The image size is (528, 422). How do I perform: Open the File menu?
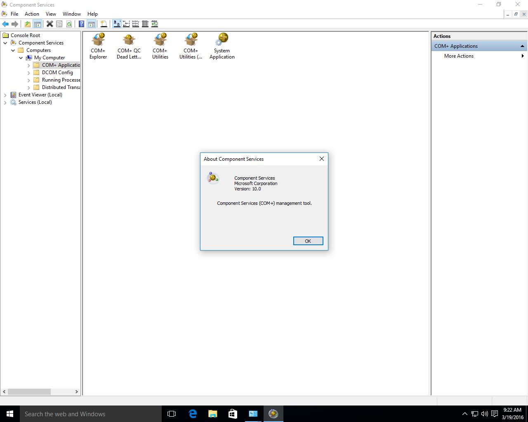tap(14, 14)
